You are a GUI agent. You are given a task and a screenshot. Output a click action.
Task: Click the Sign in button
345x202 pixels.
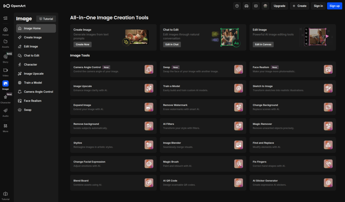coord(318,6)
